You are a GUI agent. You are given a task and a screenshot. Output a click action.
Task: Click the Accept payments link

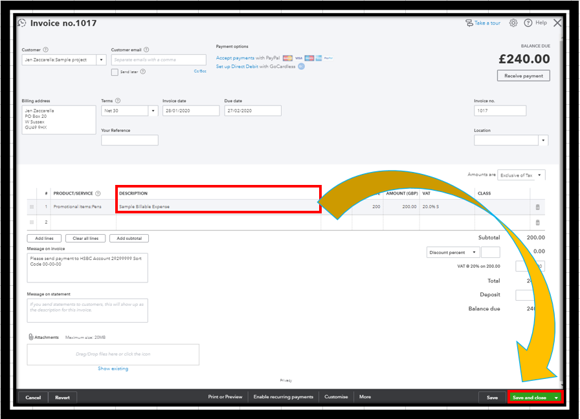[235, 58]
